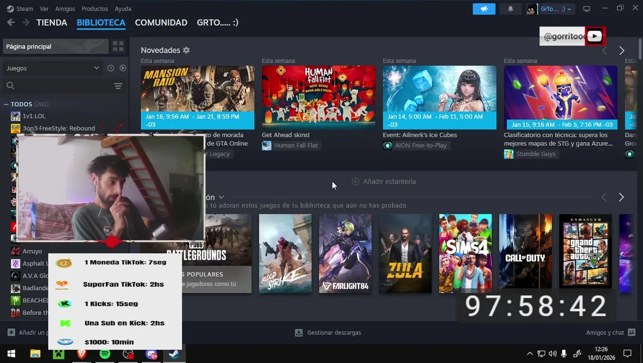This screenshot has width=643, height=363.
Task: Open Minecraft launcher from taskbar
Action: click(x=59, y=354)
